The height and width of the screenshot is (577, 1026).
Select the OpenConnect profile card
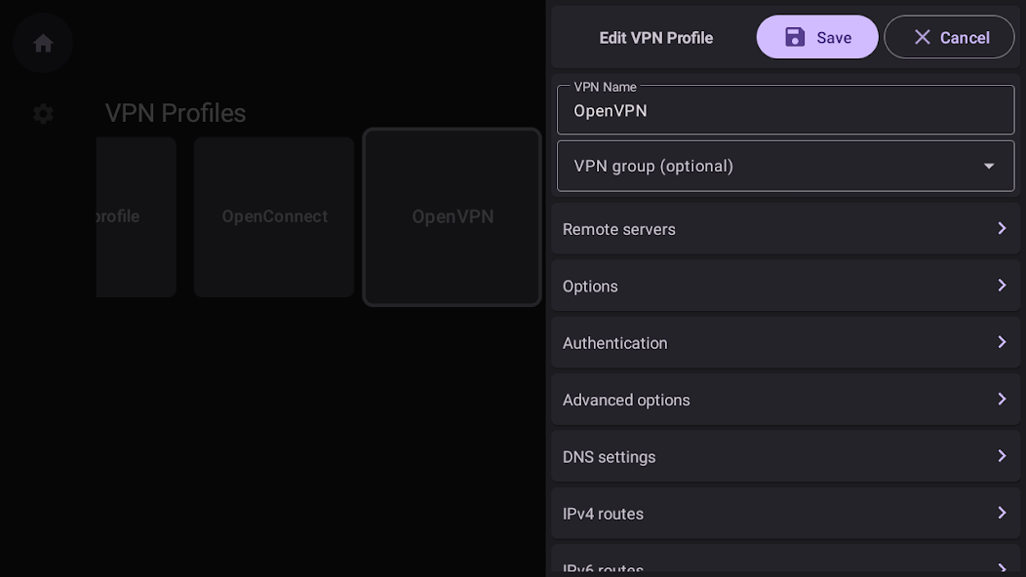(274, 217)
